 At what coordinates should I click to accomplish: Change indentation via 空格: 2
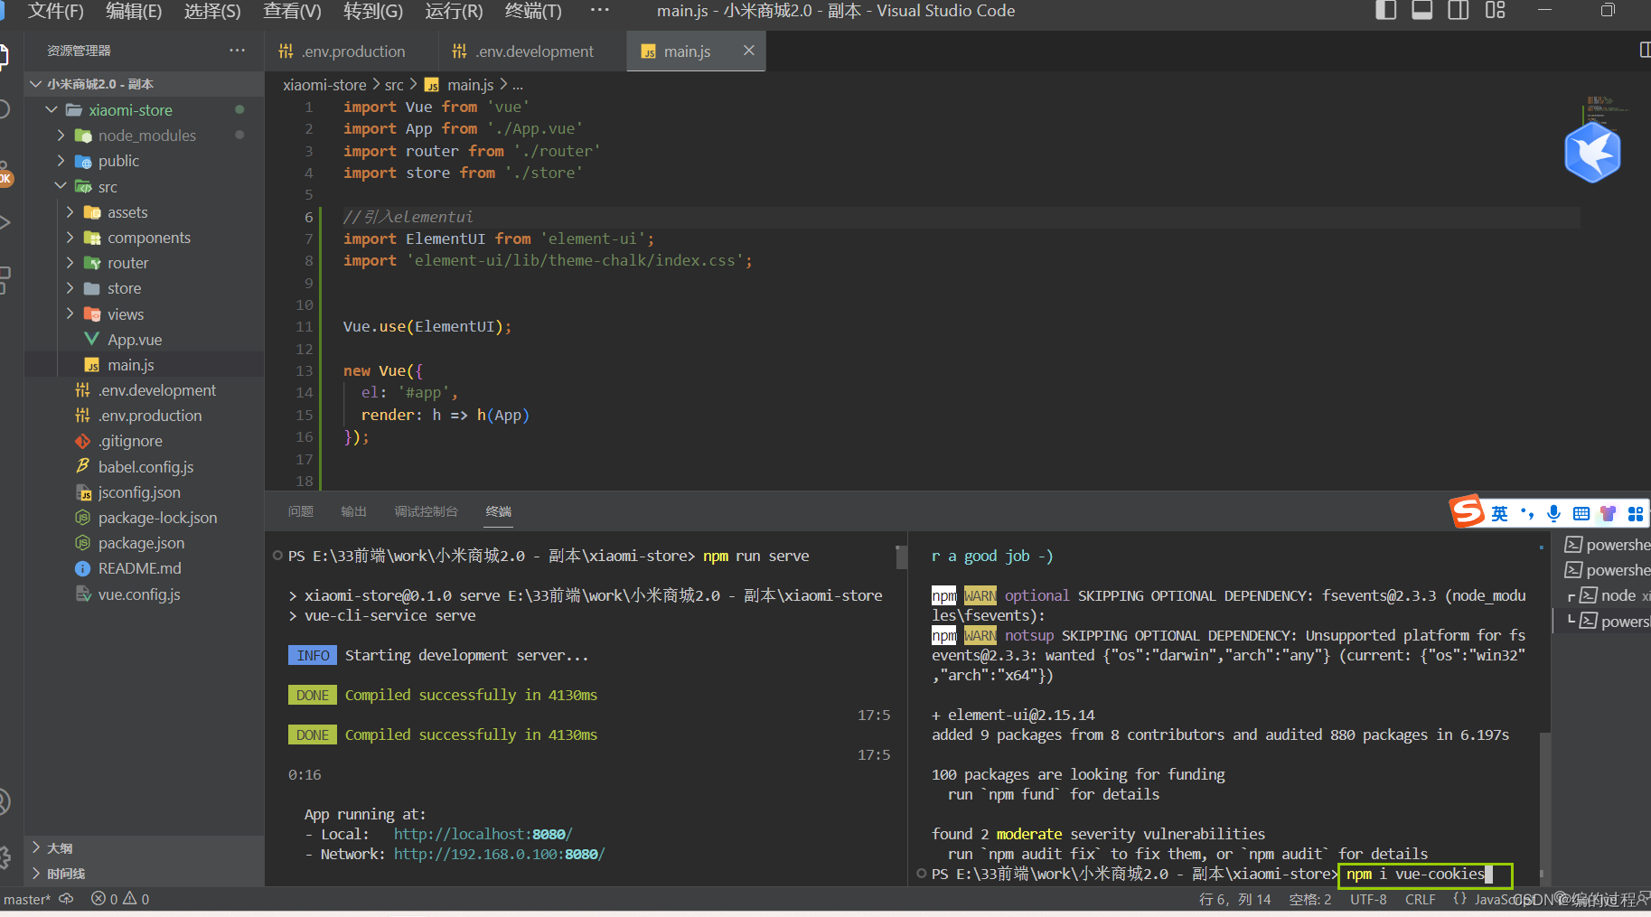tap(1310, 900)
